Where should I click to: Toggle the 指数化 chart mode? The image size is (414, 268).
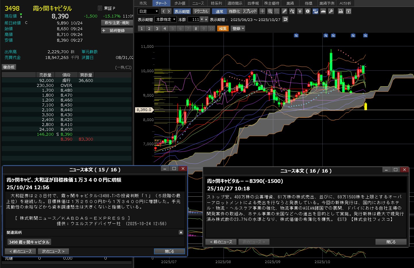coord(234,11)
